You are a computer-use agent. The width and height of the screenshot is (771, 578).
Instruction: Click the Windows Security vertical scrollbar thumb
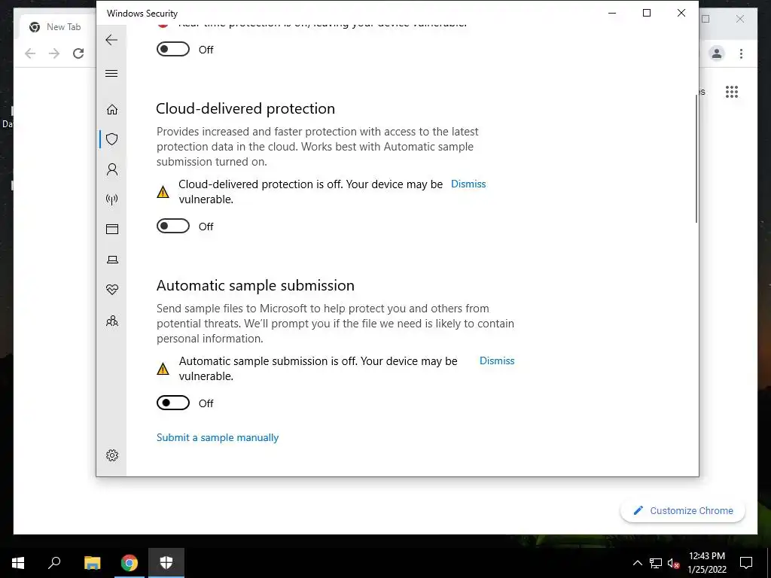pyautogui.click(x=696, y=158)
